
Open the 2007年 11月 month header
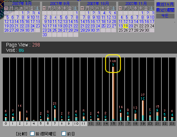136,4
